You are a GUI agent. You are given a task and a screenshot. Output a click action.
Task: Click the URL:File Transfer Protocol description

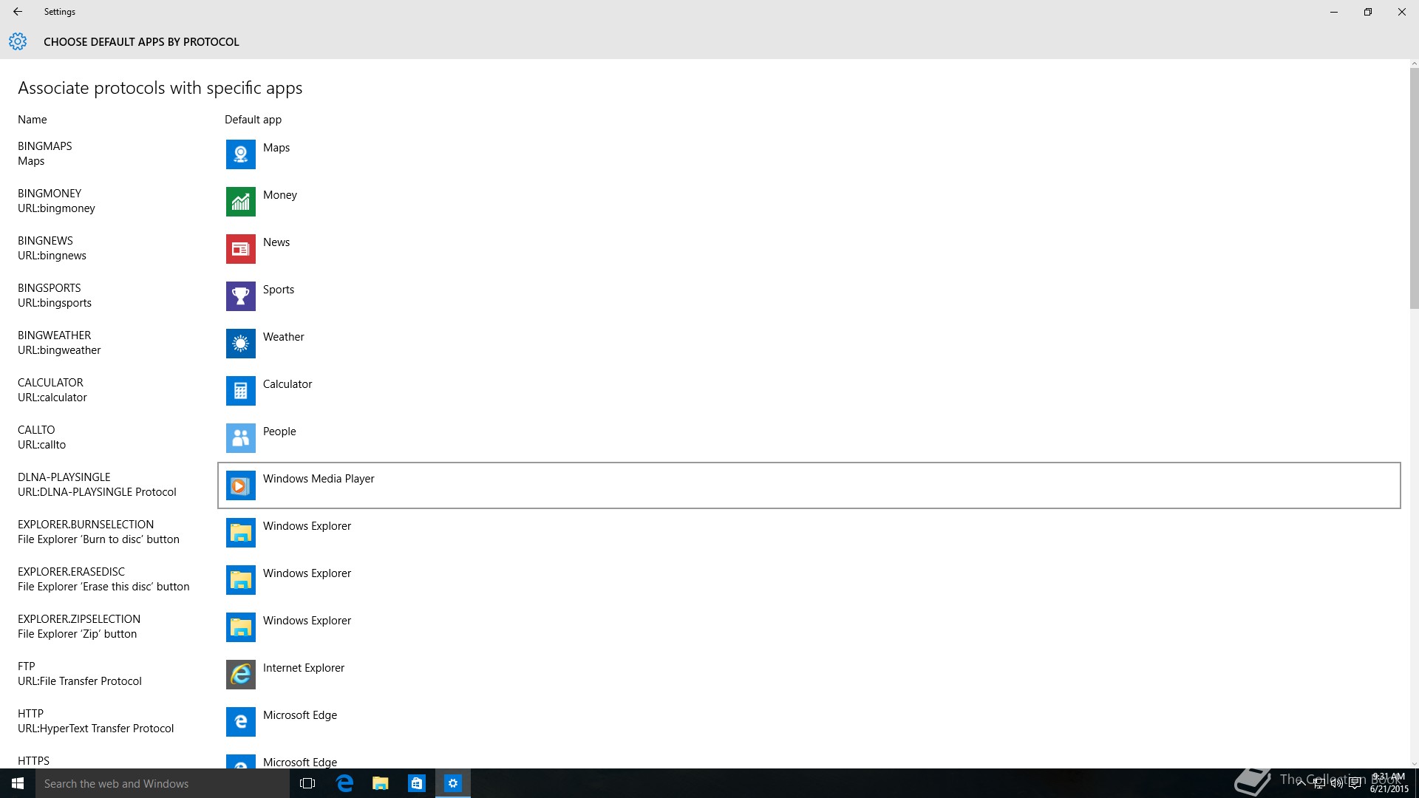point(80,681)
